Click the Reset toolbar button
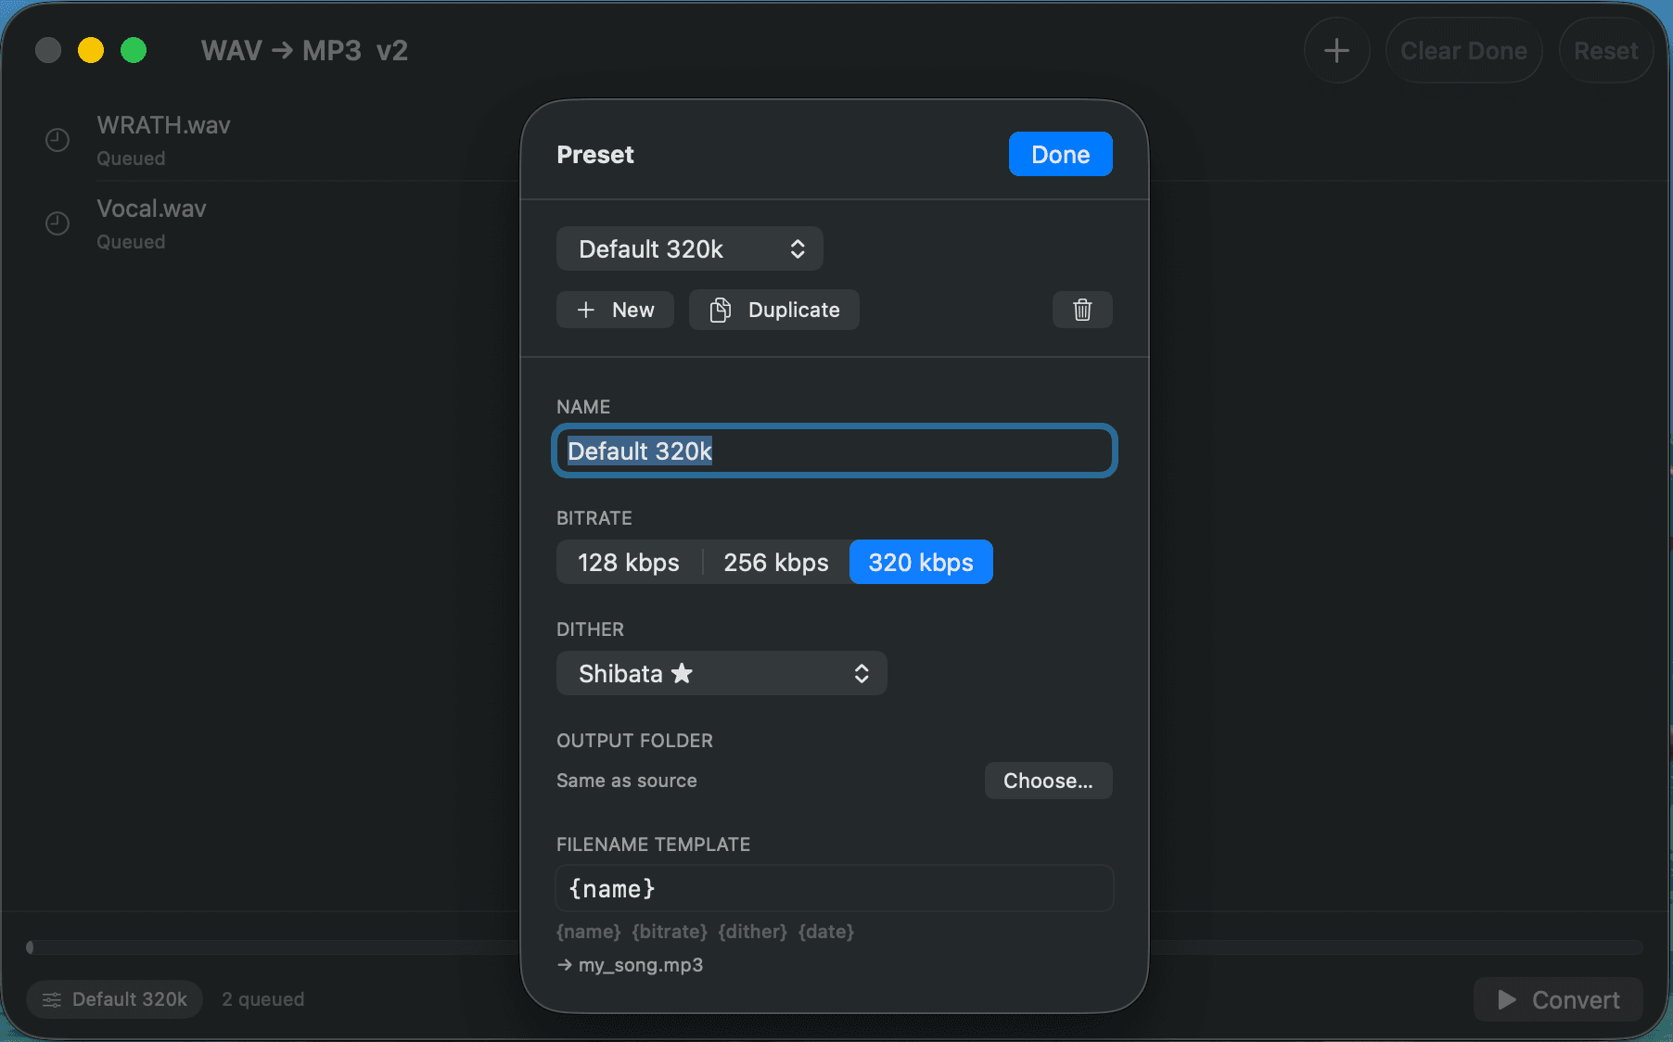 [1606, 50]
